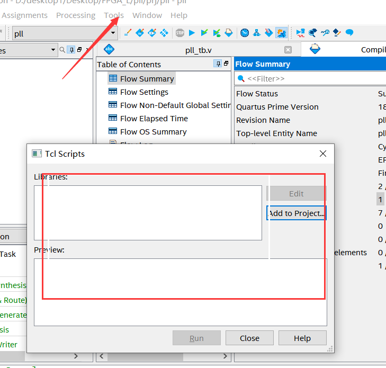The height and width of the screenshot is (368, 386).
Task: Select Flow Settings in Table of Contents
Action: 138,92
